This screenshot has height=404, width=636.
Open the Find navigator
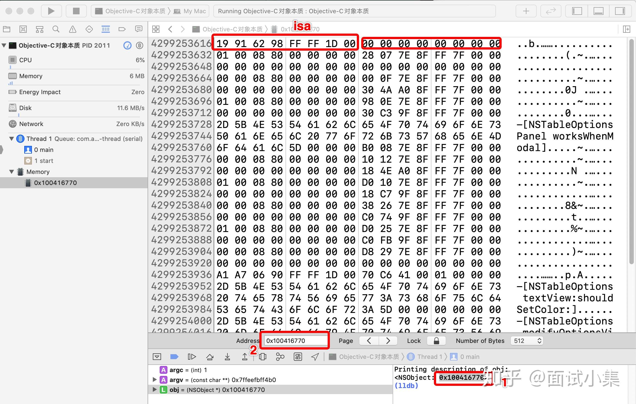[x=56, y=29]
